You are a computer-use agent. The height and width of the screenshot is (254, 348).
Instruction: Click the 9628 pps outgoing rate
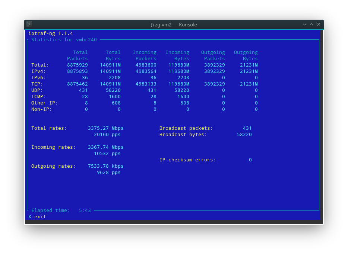(x=109, y=172)
